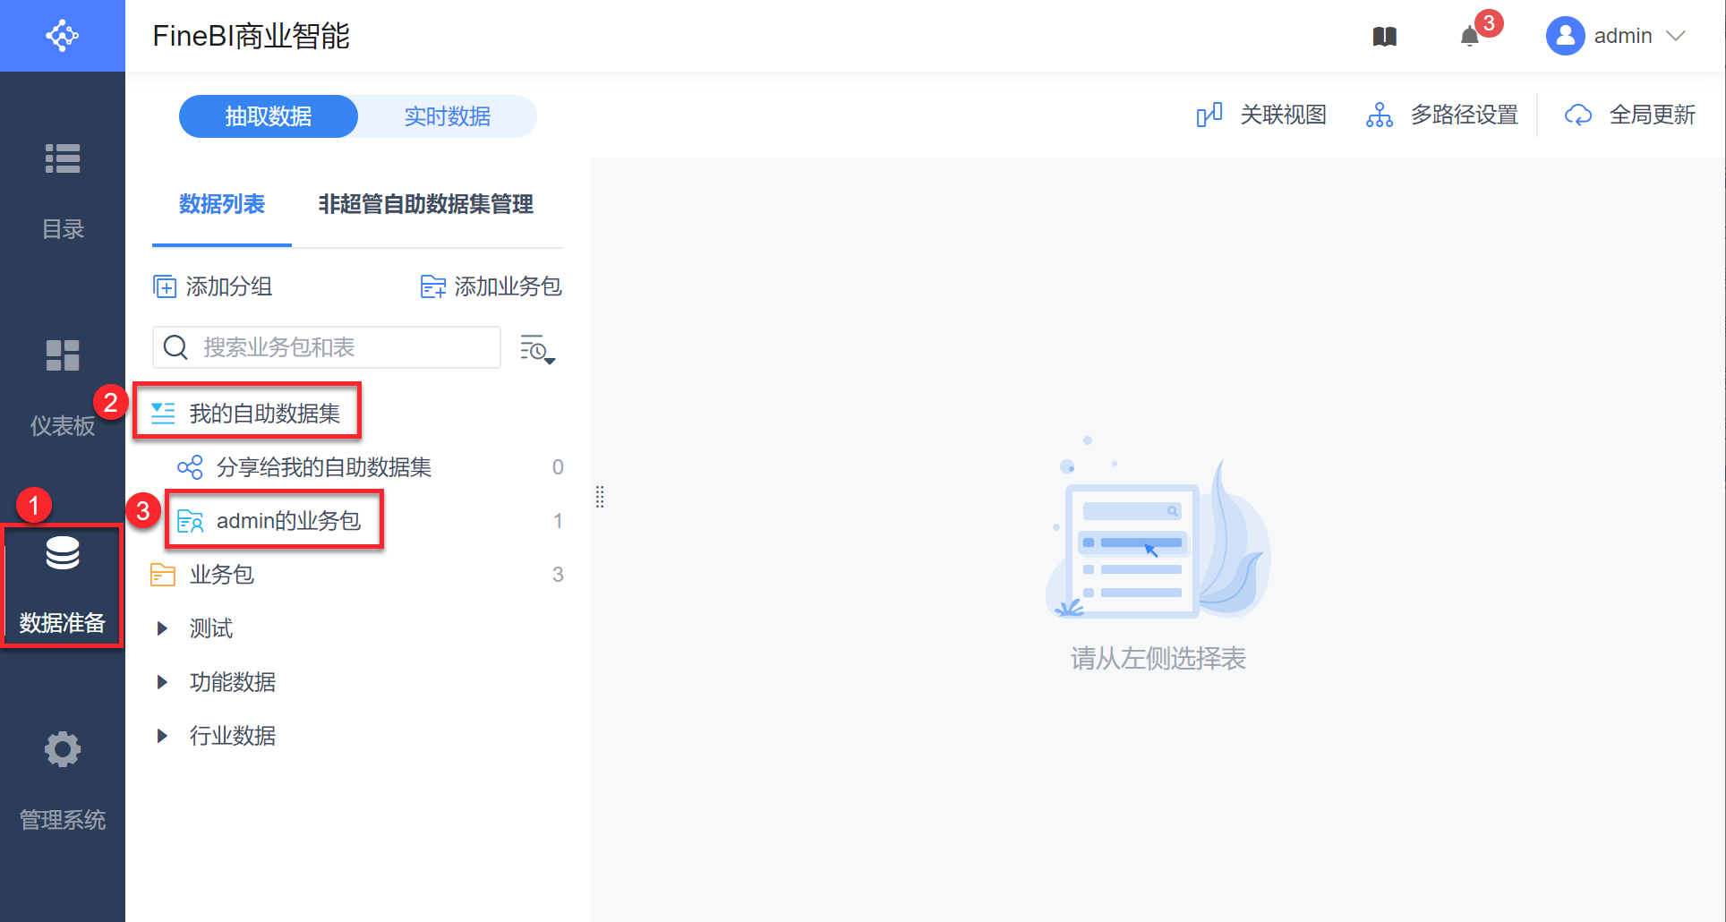Switch to 抽取数据 mode
The image size is (1726, 922).
(x=269, y=116)
